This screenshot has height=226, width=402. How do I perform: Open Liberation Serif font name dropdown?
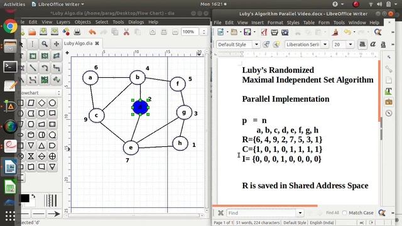[325, 45]
